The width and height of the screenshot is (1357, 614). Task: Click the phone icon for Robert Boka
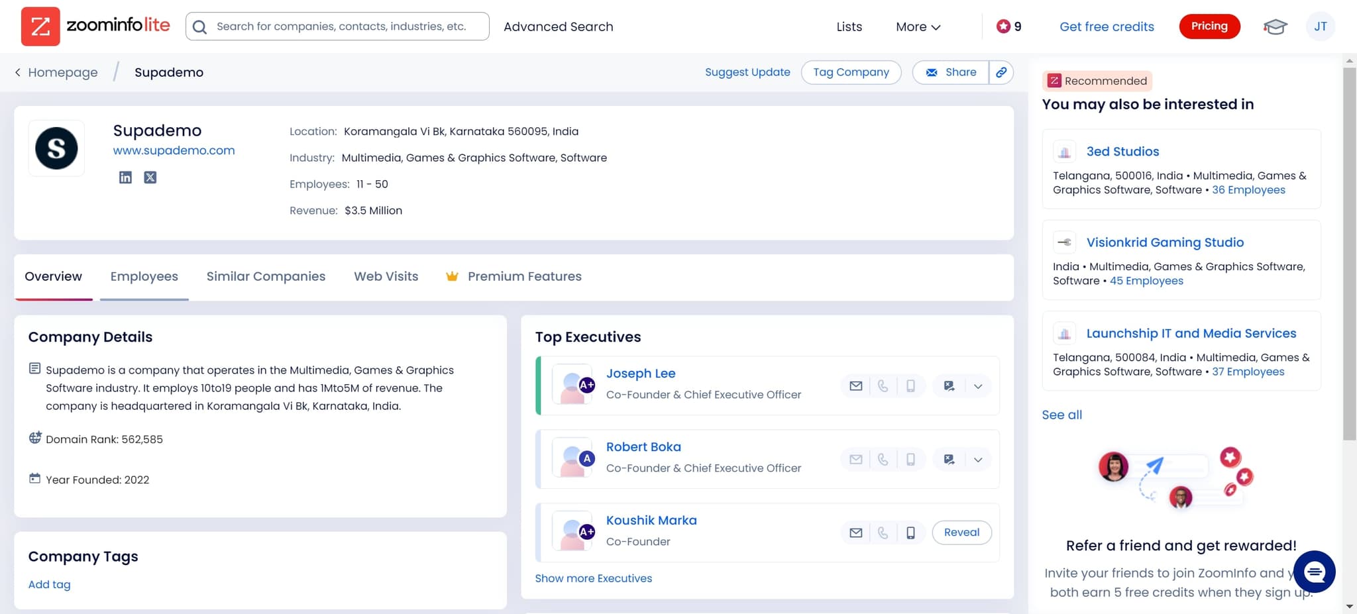point(883,459)
